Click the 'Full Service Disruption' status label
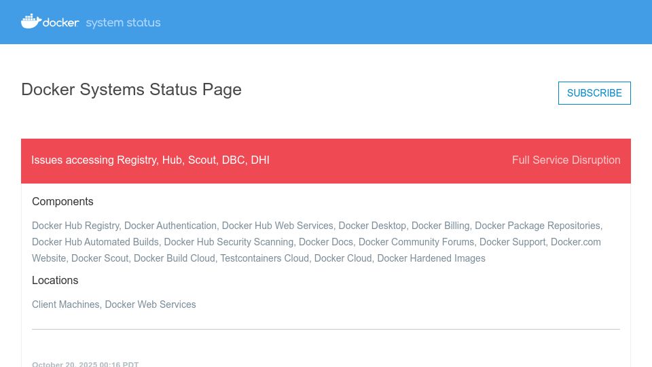The image size is (652, 367). point(566,160)
